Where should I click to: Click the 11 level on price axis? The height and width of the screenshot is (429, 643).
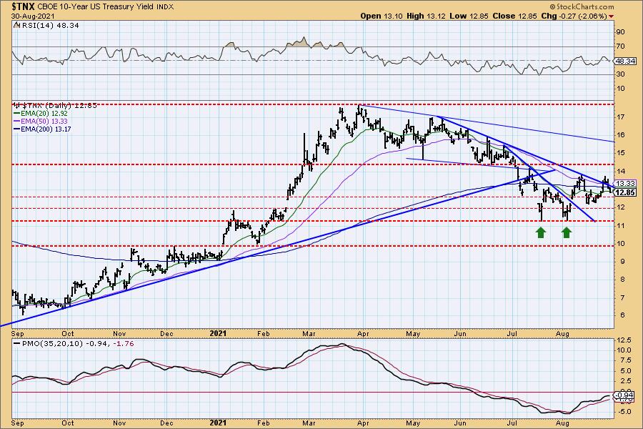pyautogui.click(x=620, y=226)
